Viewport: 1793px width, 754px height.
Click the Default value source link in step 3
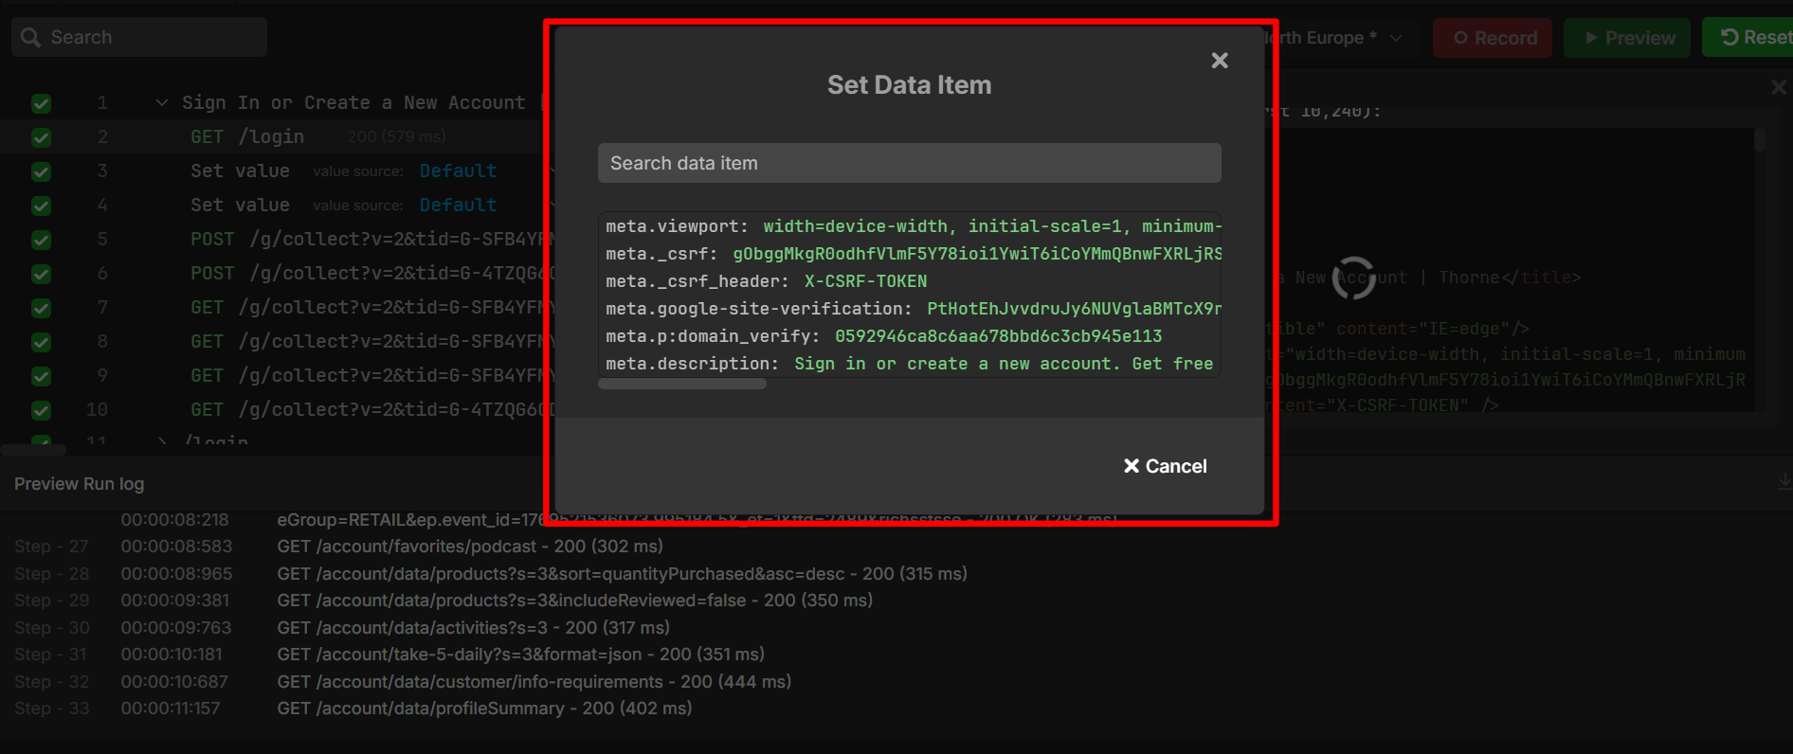[458, 171]
